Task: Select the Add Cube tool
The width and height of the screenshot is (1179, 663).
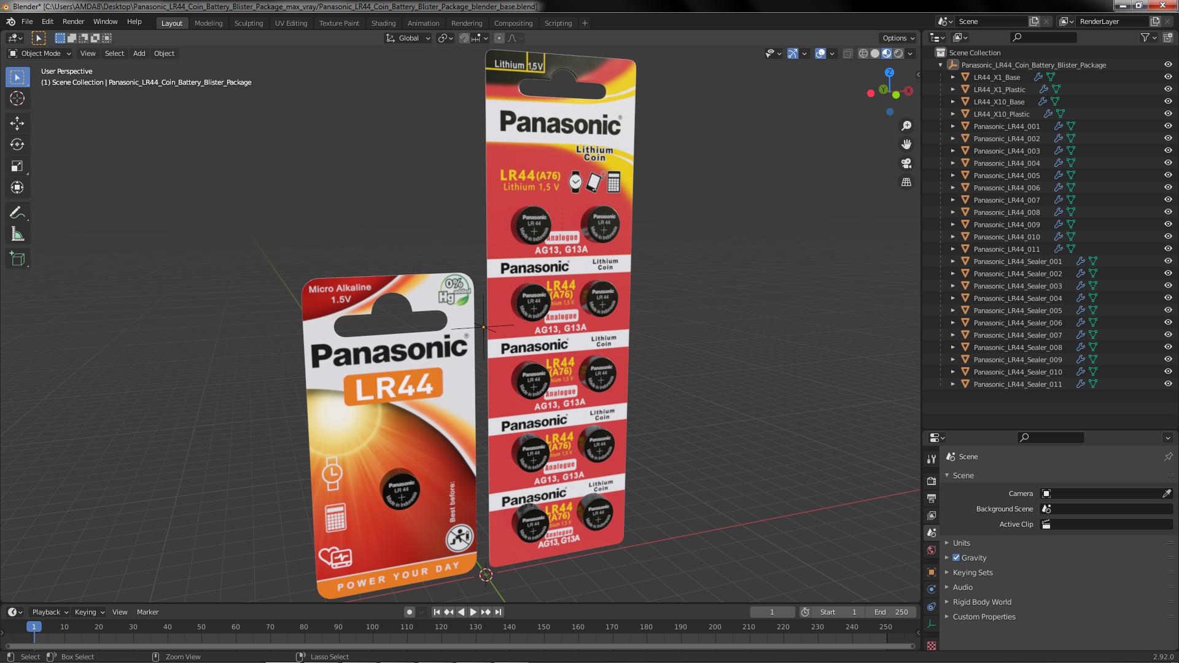Action: coord(17,258)
